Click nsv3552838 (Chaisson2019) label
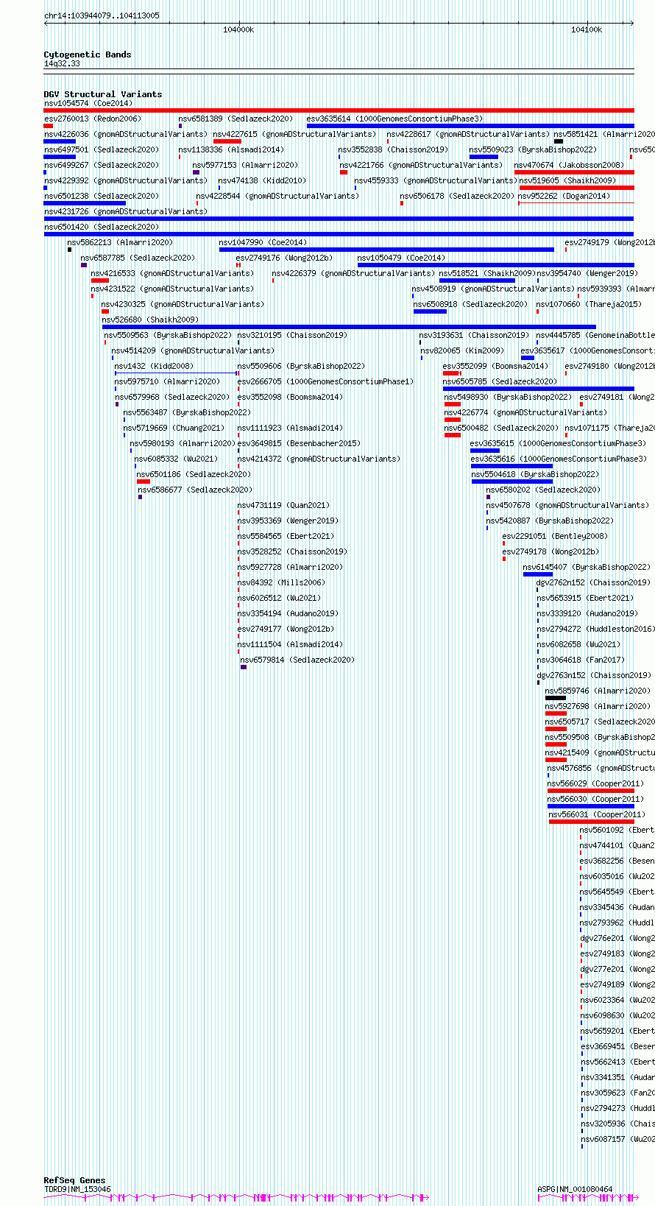The width and height of the screenshot is (655, 1206). click(393, 149)
